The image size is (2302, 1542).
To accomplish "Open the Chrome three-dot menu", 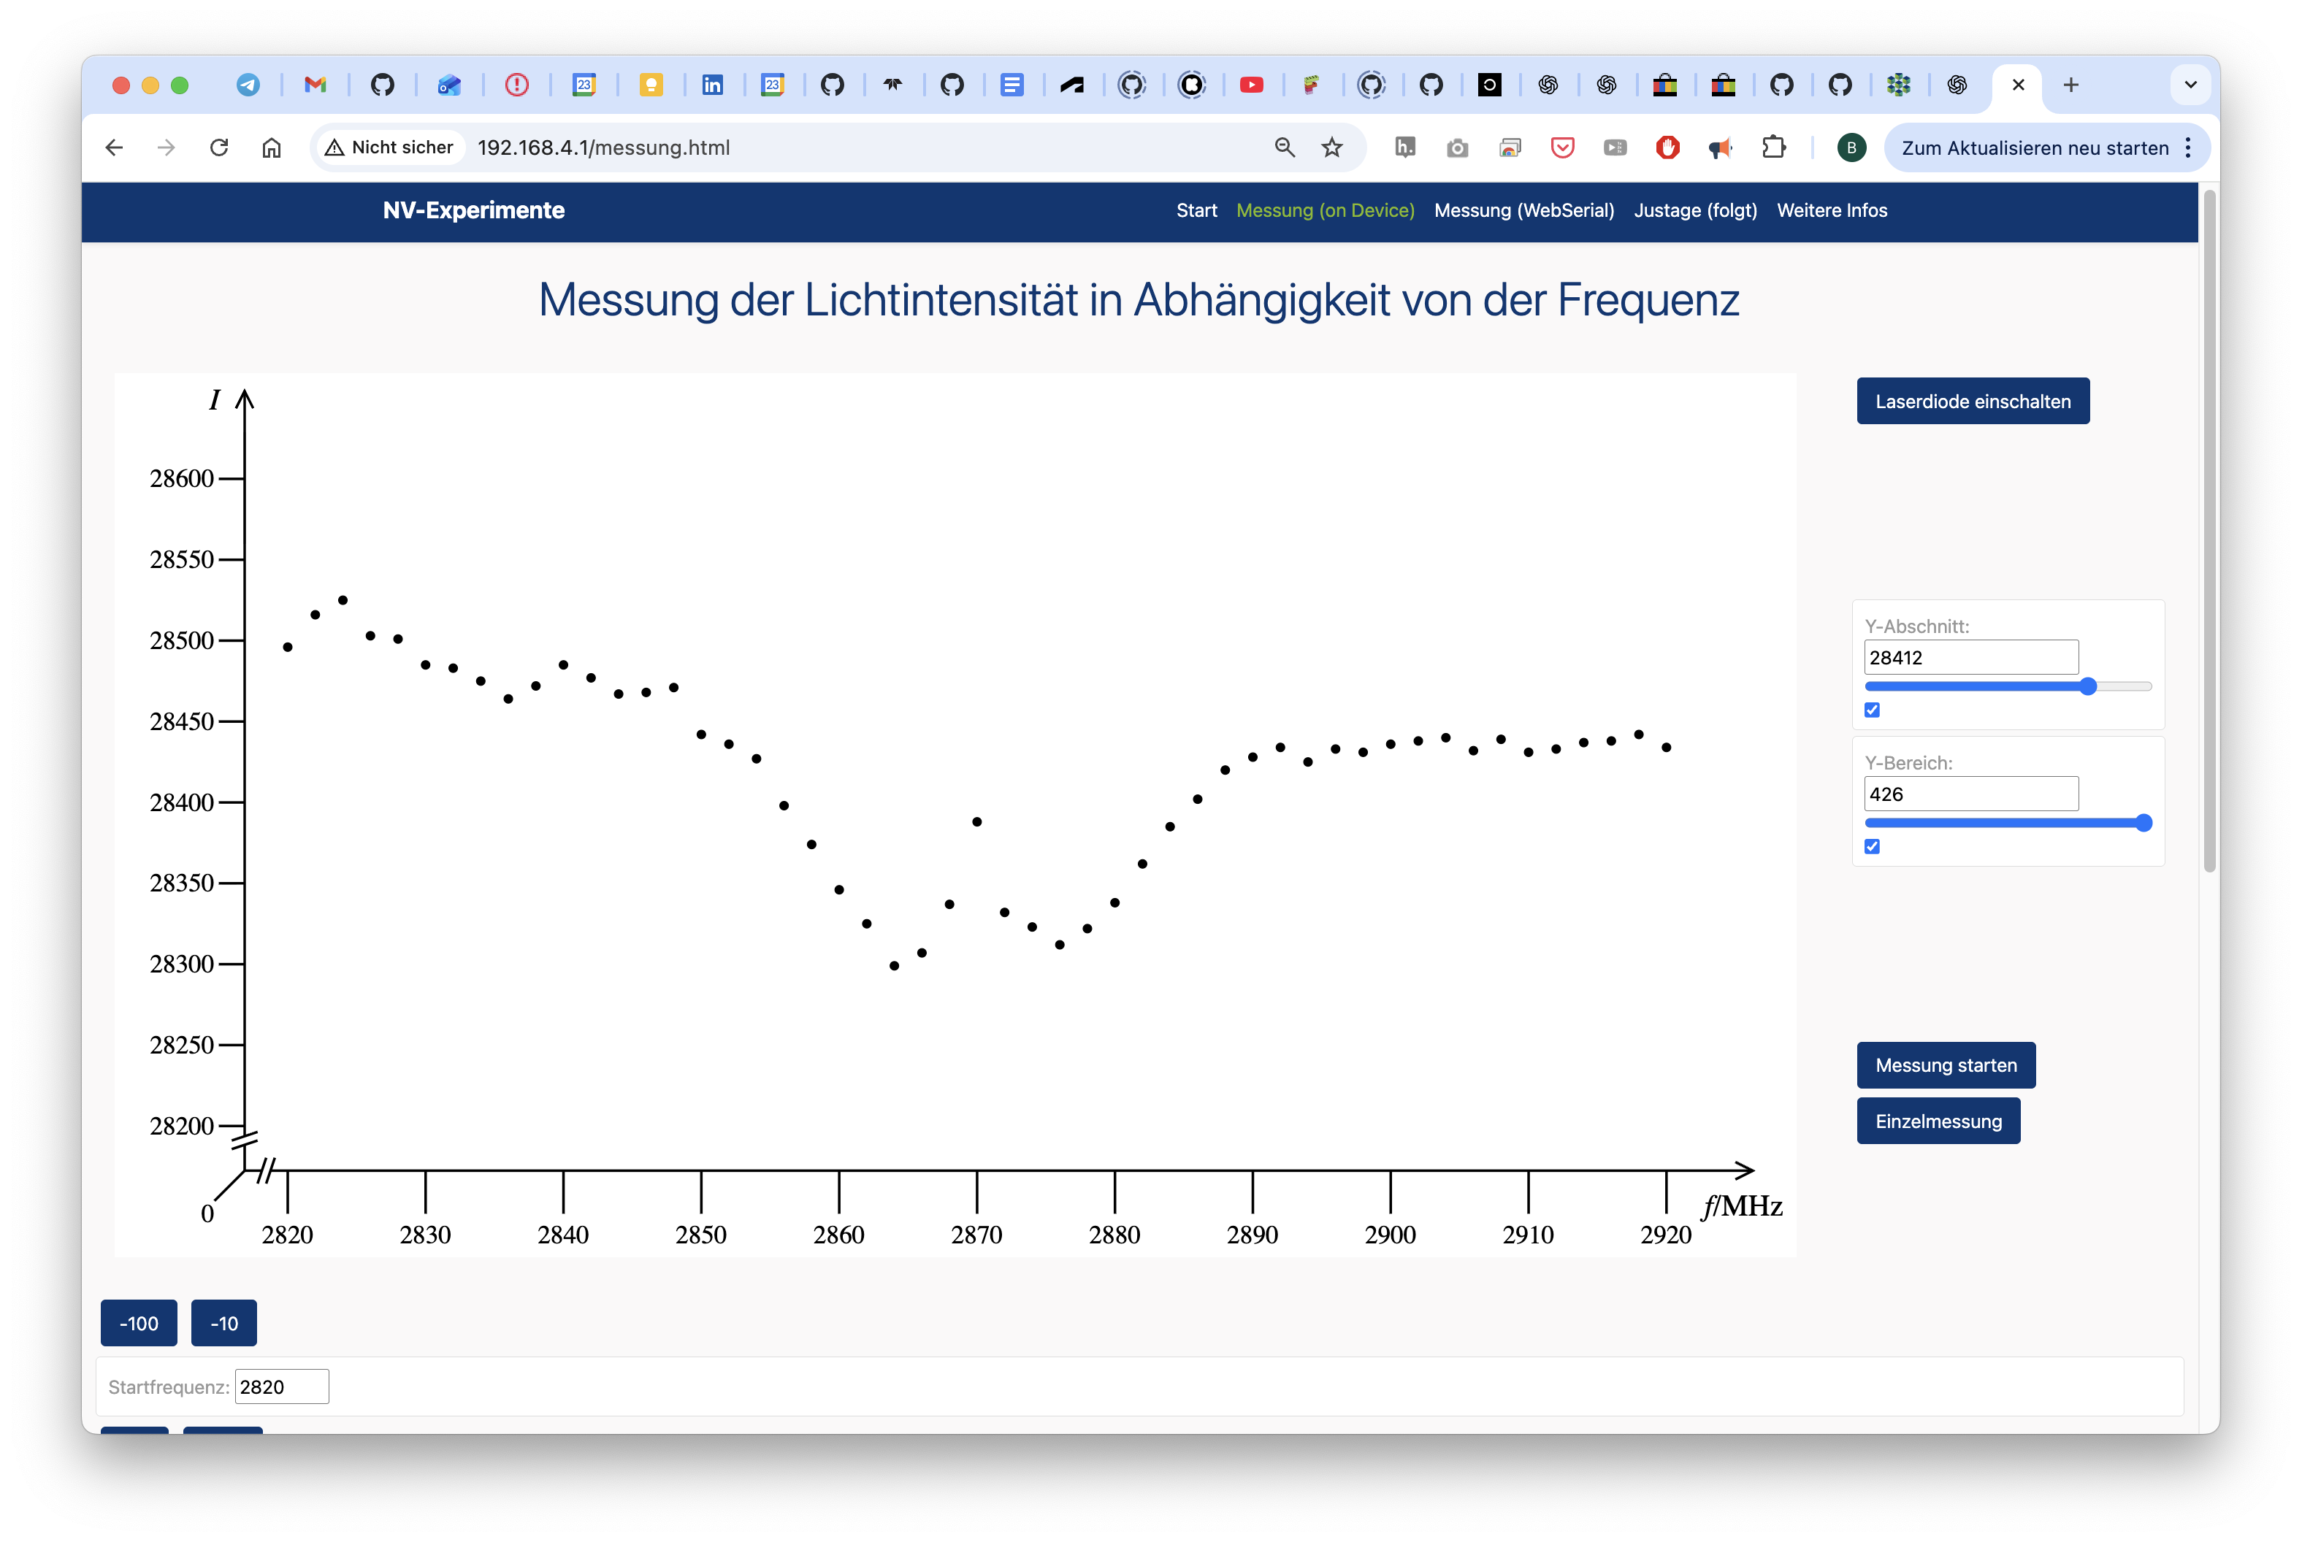I will click(2188, 147).
